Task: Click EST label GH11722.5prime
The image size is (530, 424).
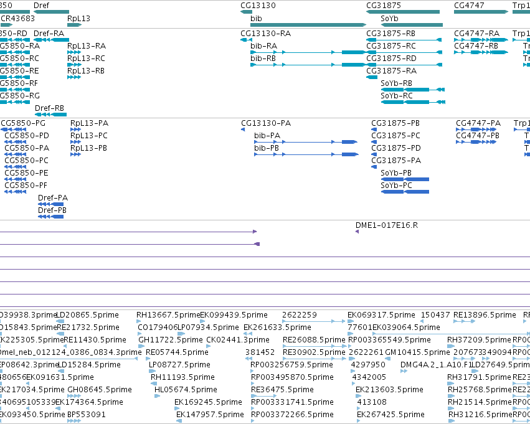Action: 171,340
